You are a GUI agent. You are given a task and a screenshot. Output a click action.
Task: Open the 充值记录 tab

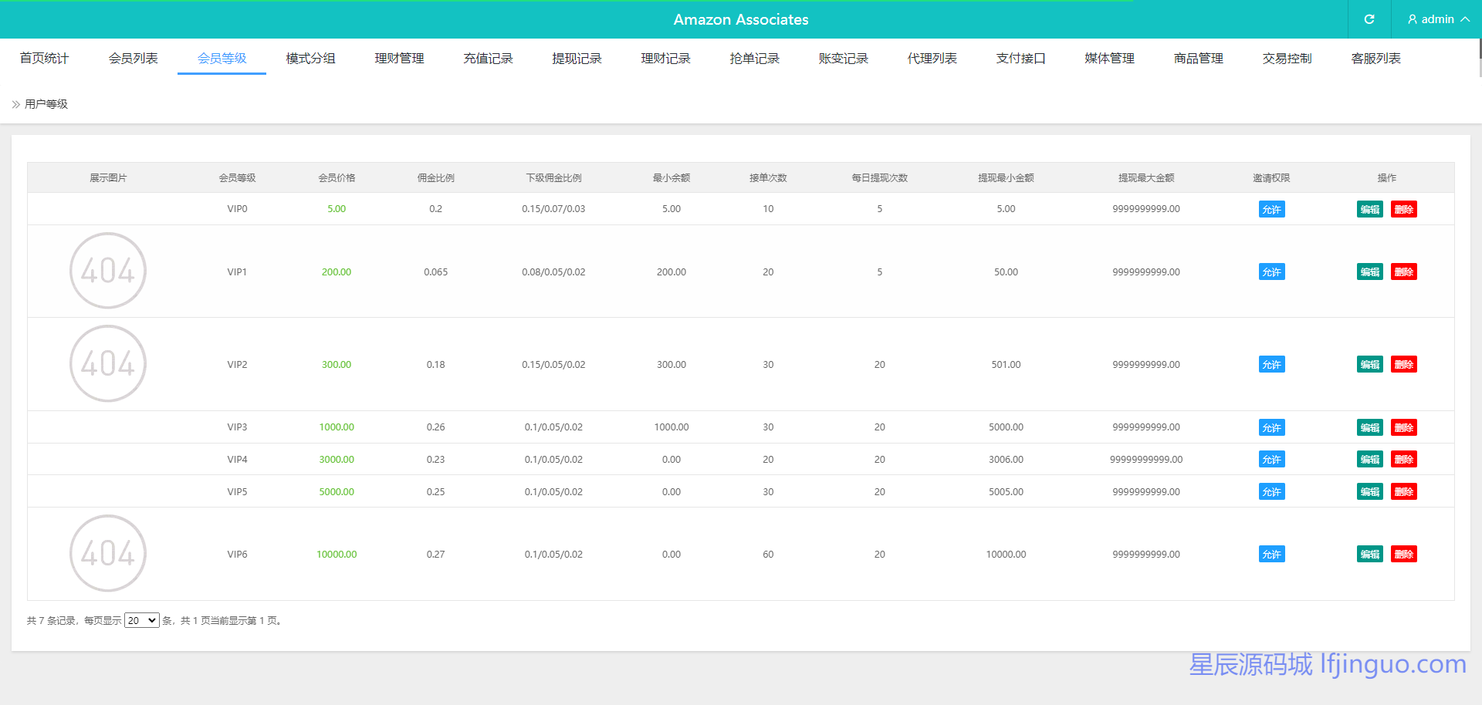[x=488, y=59]
